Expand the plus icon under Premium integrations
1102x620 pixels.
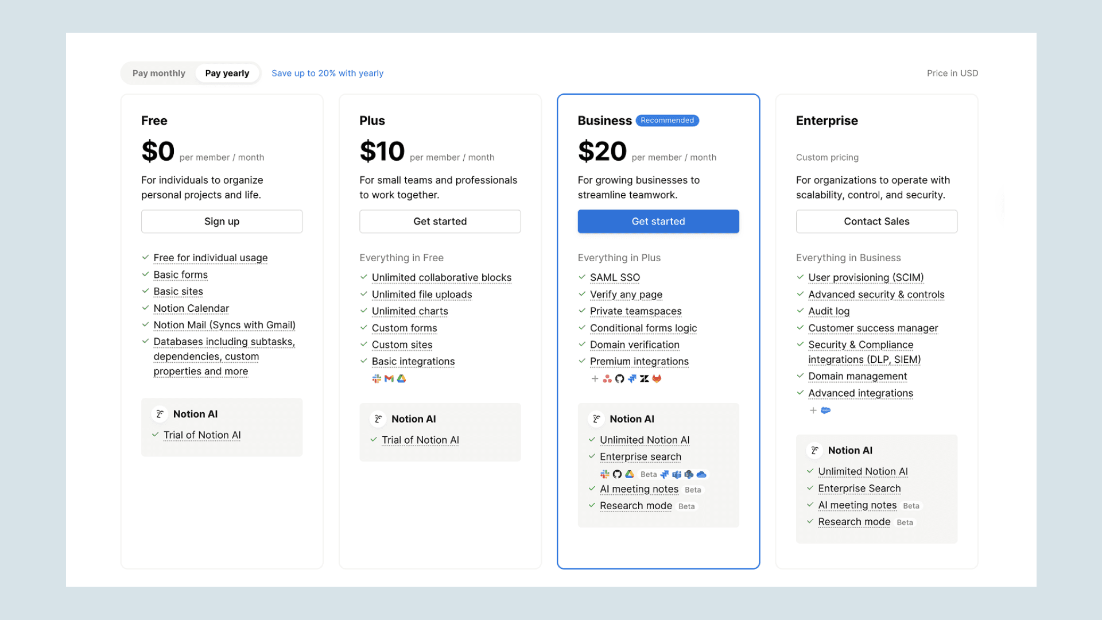(595, 379)
